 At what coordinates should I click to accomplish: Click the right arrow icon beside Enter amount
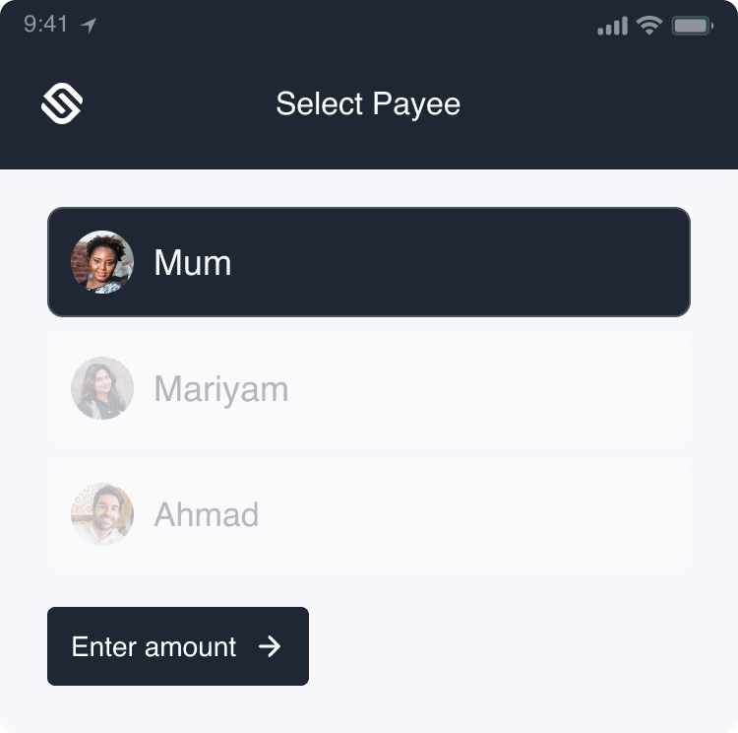click(270, 646)
